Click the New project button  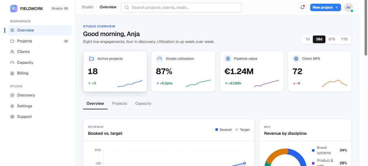point(325,7)
